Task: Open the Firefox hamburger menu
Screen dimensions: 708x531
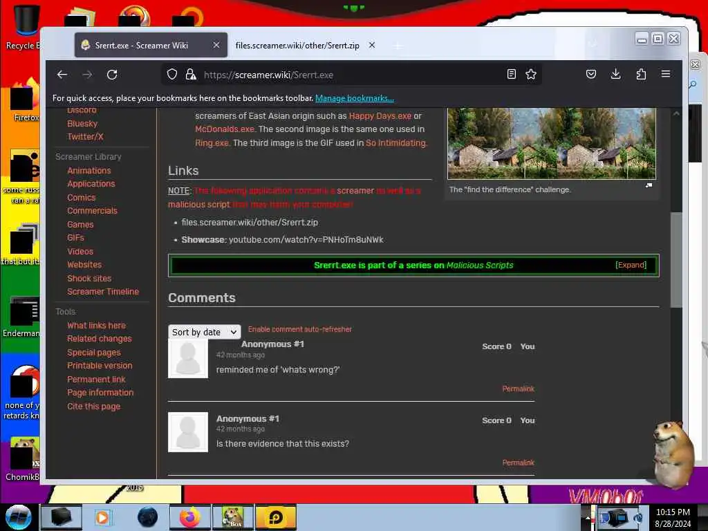Action: (x=666, y=75)
